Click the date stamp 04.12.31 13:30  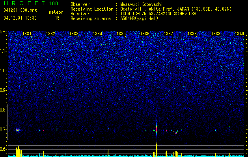point(20,18)
